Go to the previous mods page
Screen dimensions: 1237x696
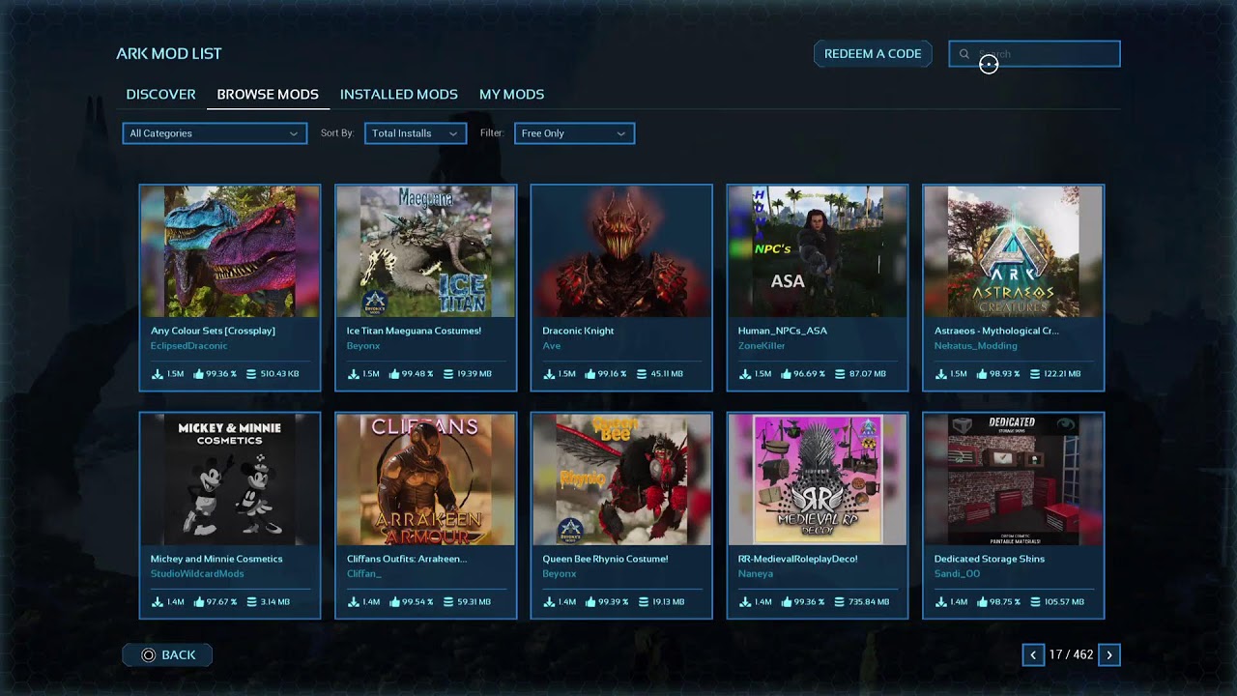tap(1033, 655)
